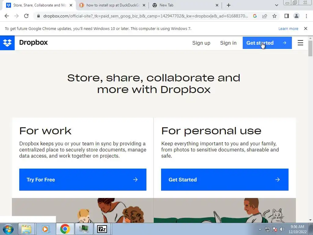Switch to the New Tab tab
313x235 pixels.
coord(186,5)
